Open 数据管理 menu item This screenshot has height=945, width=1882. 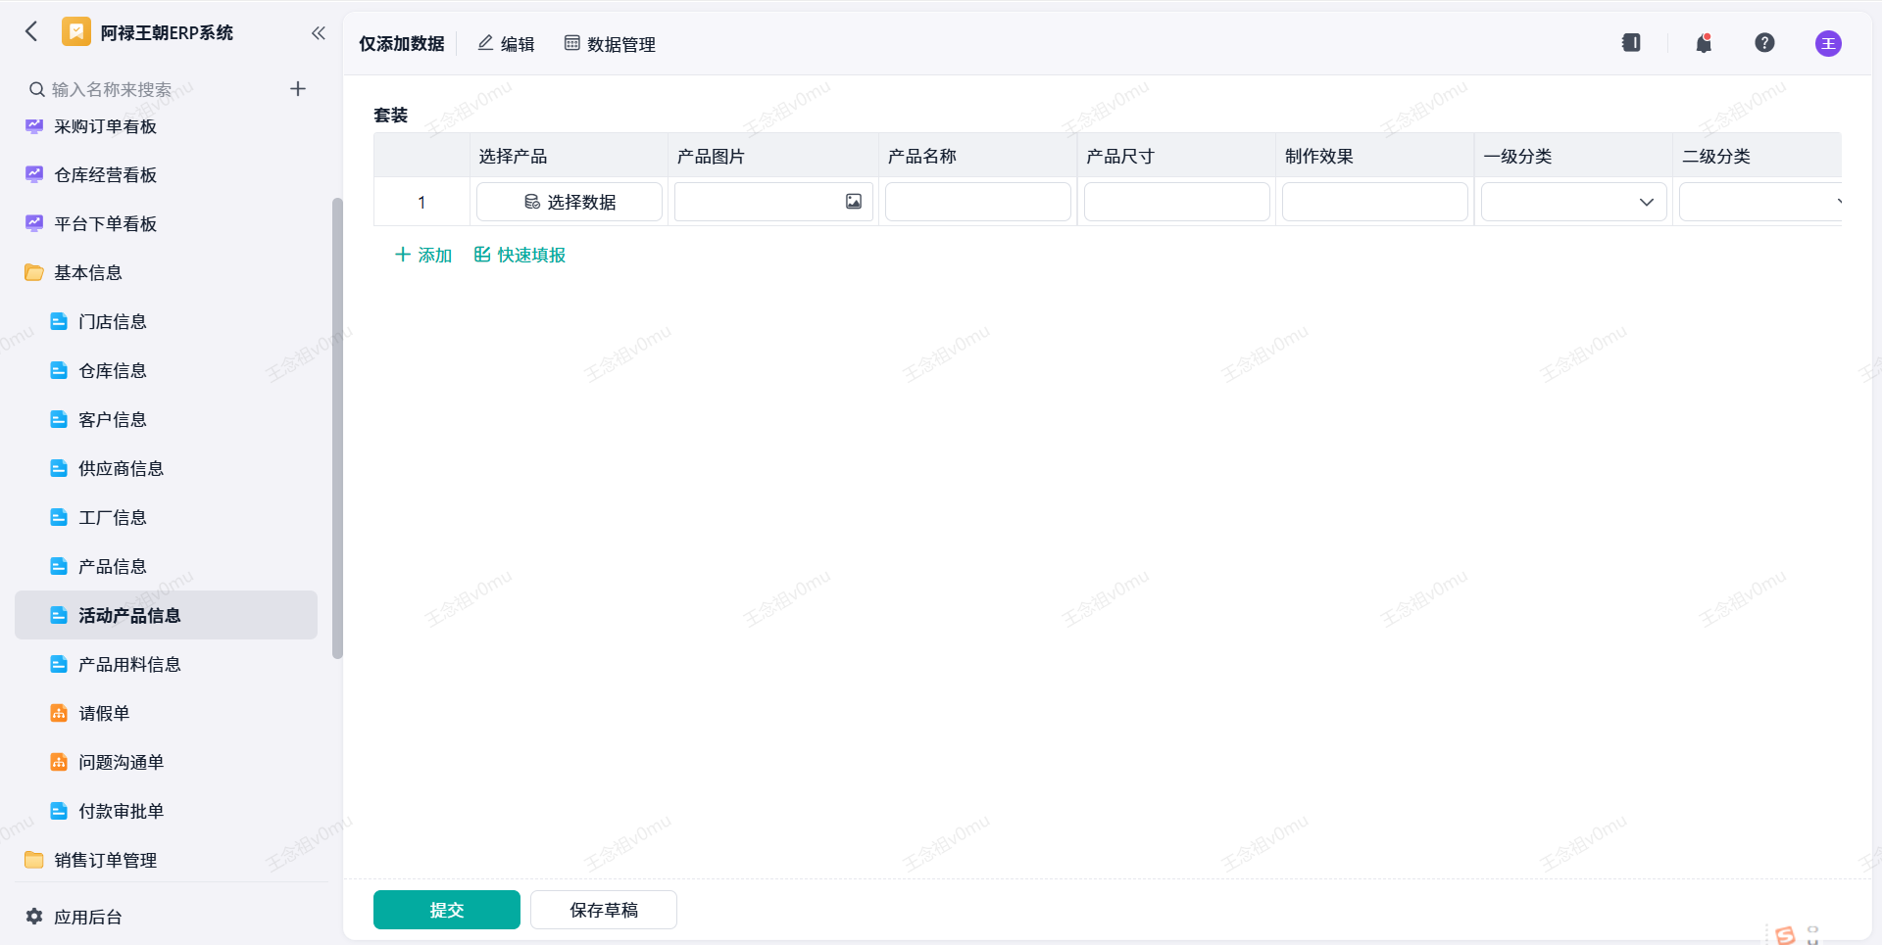(x=610, y=44)
